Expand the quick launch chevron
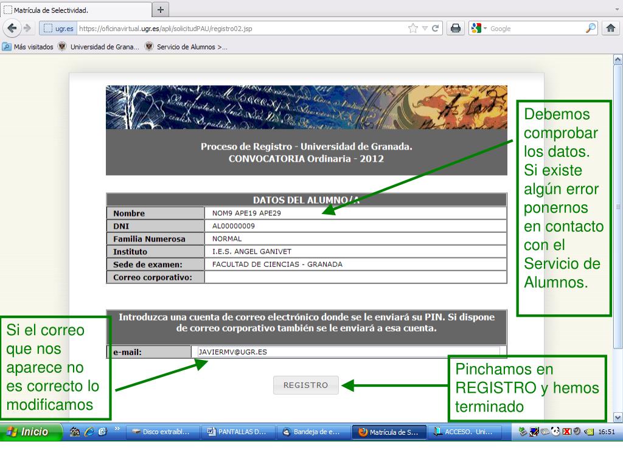The image size is (623, 467). pos(117,429)
